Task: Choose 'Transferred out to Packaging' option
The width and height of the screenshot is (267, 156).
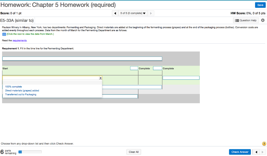Action: pyautogui.click(x=21, y=94)
